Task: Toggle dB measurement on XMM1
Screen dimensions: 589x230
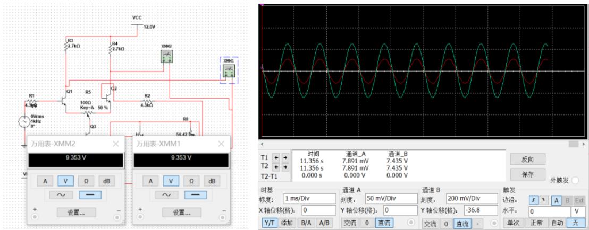Action: (x=212, y=181)
